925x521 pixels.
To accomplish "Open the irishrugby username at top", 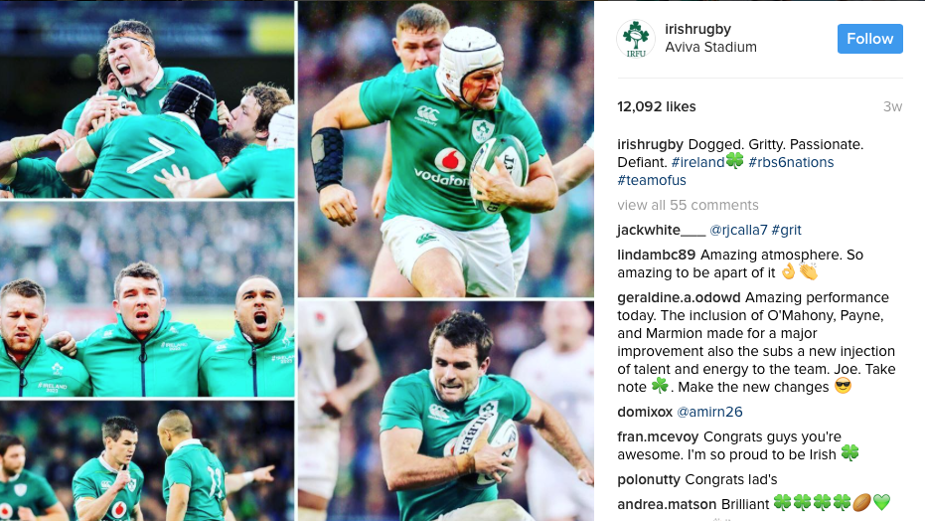I will [697, 29].
